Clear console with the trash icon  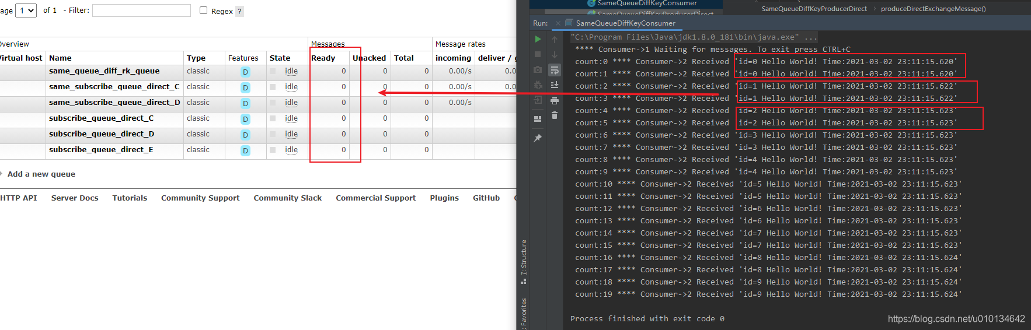(555, 115)
